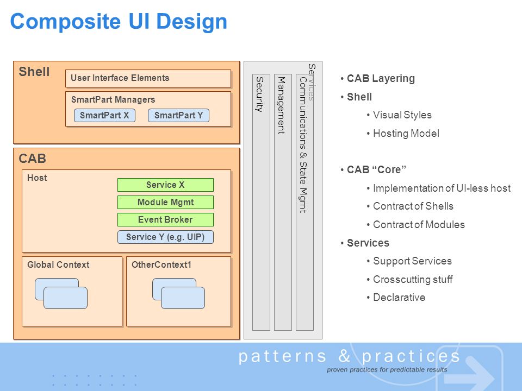Click the 'Host' label

coord(37,178)
